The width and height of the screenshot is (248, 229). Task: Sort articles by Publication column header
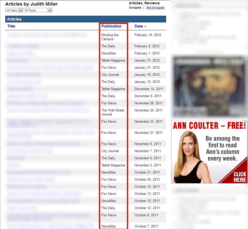[x=111, y=26]
